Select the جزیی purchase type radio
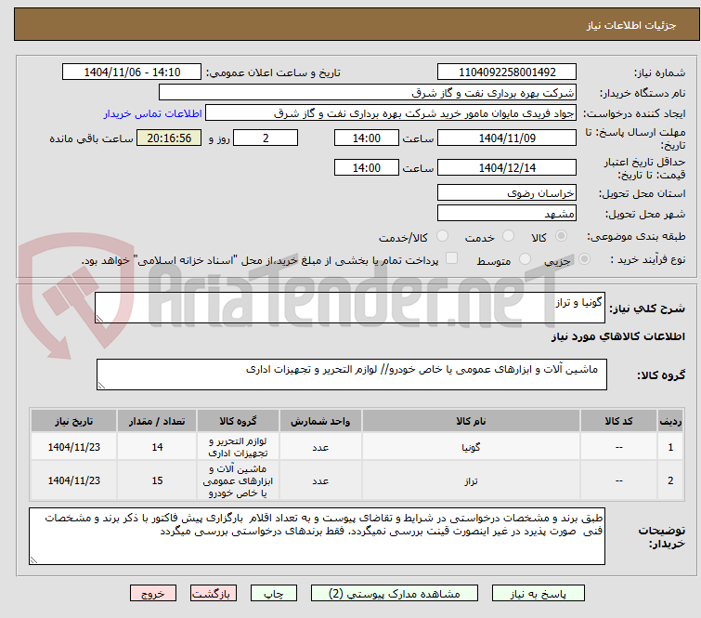 (584, 258)
